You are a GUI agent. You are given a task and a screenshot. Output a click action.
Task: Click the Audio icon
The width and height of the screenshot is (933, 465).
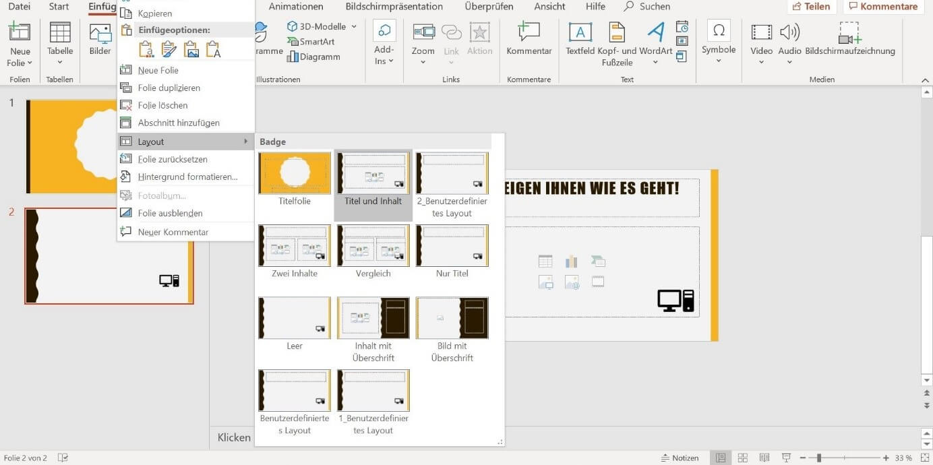click(789, 32)
